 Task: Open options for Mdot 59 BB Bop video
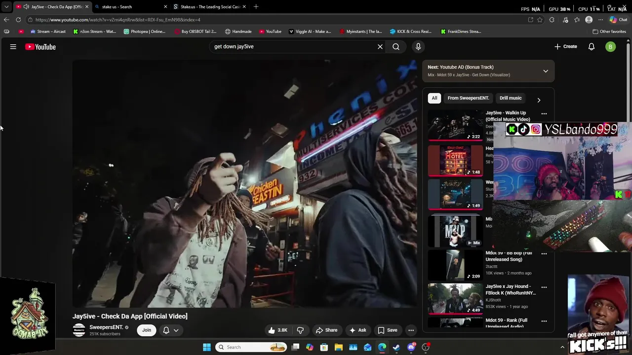[x=544, y=254]
